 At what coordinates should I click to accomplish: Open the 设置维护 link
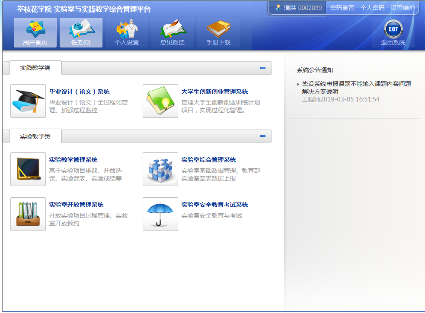(x=402, y=8)
